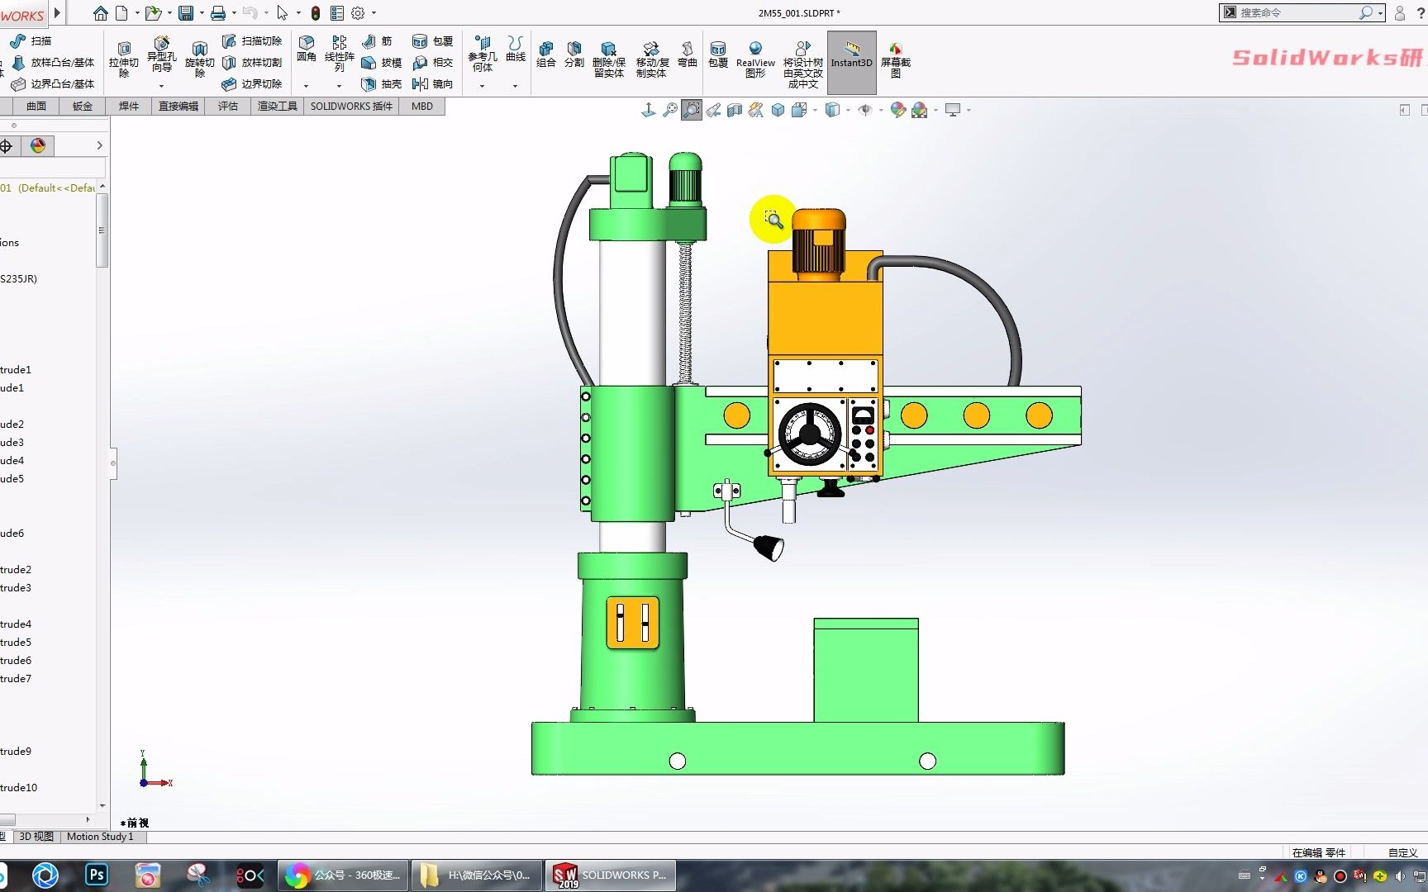Select the 抽壳 shell tool
The image size is (1428, 892).
click(x=381, y=83)
